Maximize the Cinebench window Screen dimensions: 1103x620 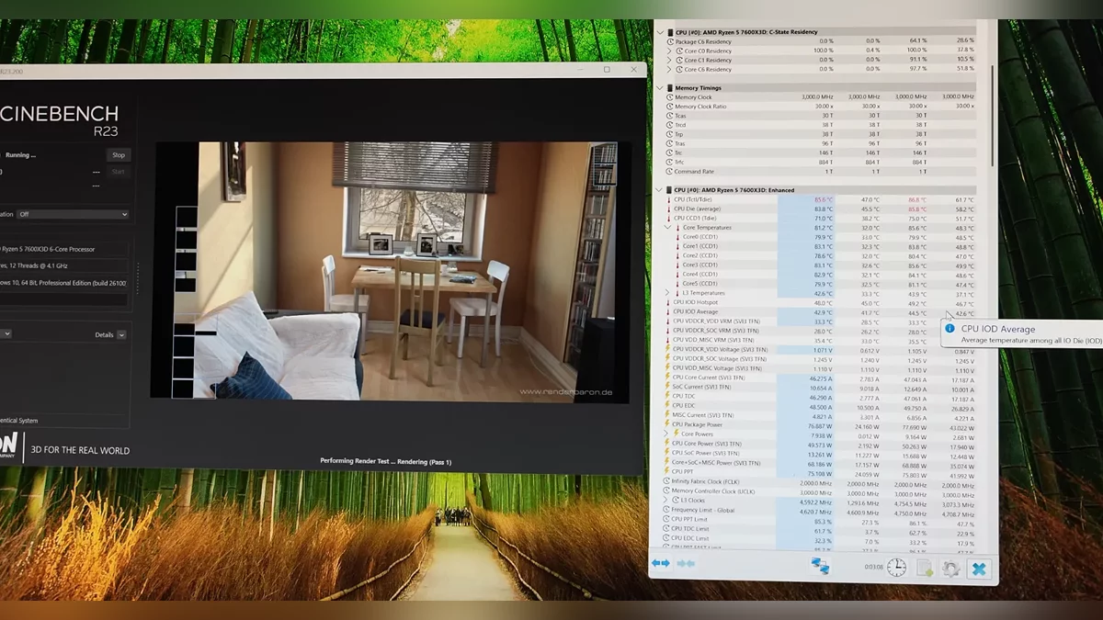click(x=607, y=70)
